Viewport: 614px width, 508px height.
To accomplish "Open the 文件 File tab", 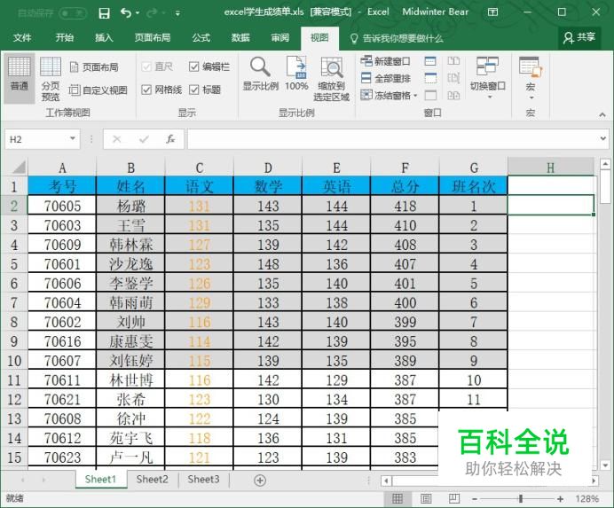I will (22, 38).
